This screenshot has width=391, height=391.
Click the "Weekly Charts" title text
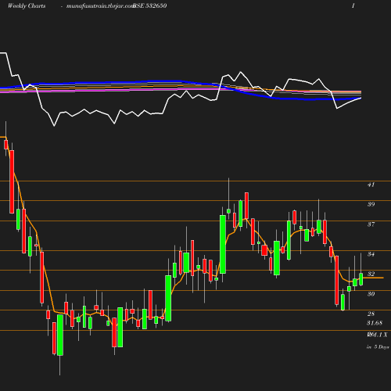[27, 5]
